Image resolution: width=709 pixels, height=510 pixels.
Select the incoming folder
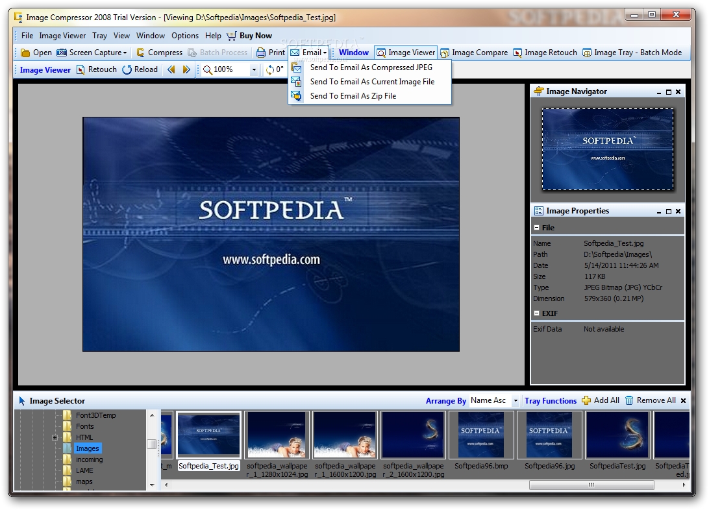[x=89, y=459]
